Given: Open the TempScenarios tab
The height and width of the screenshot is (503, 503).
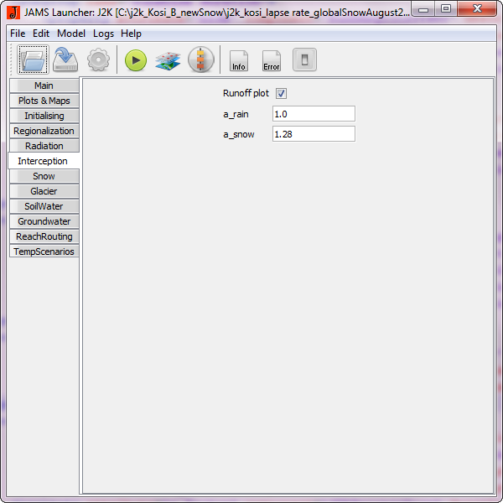Looking at the screenshot, I should coord(44,251).
